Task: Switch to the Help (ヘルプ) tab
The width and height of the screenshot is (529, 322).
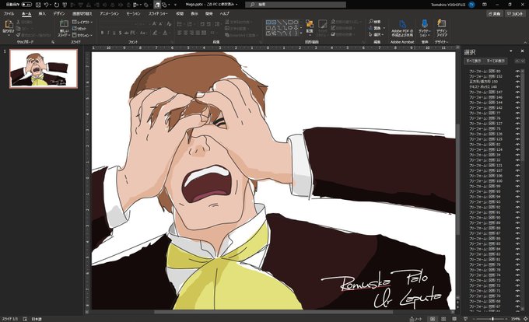Action: pyautogui.click(x=224, y=14)
